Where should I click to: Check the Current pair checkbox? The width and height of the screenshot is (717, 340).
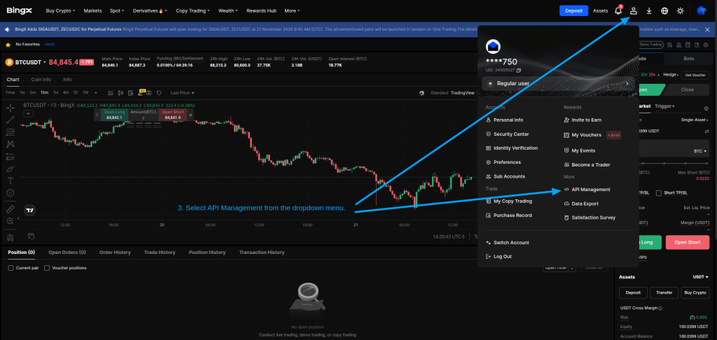[11, 268]
